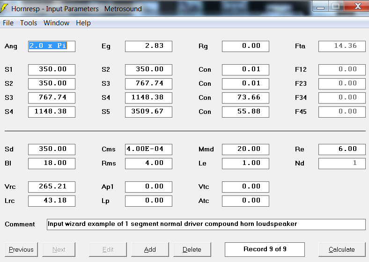Go to the Previous record
This screenshot has width=369, height=262.
(21, 249)
